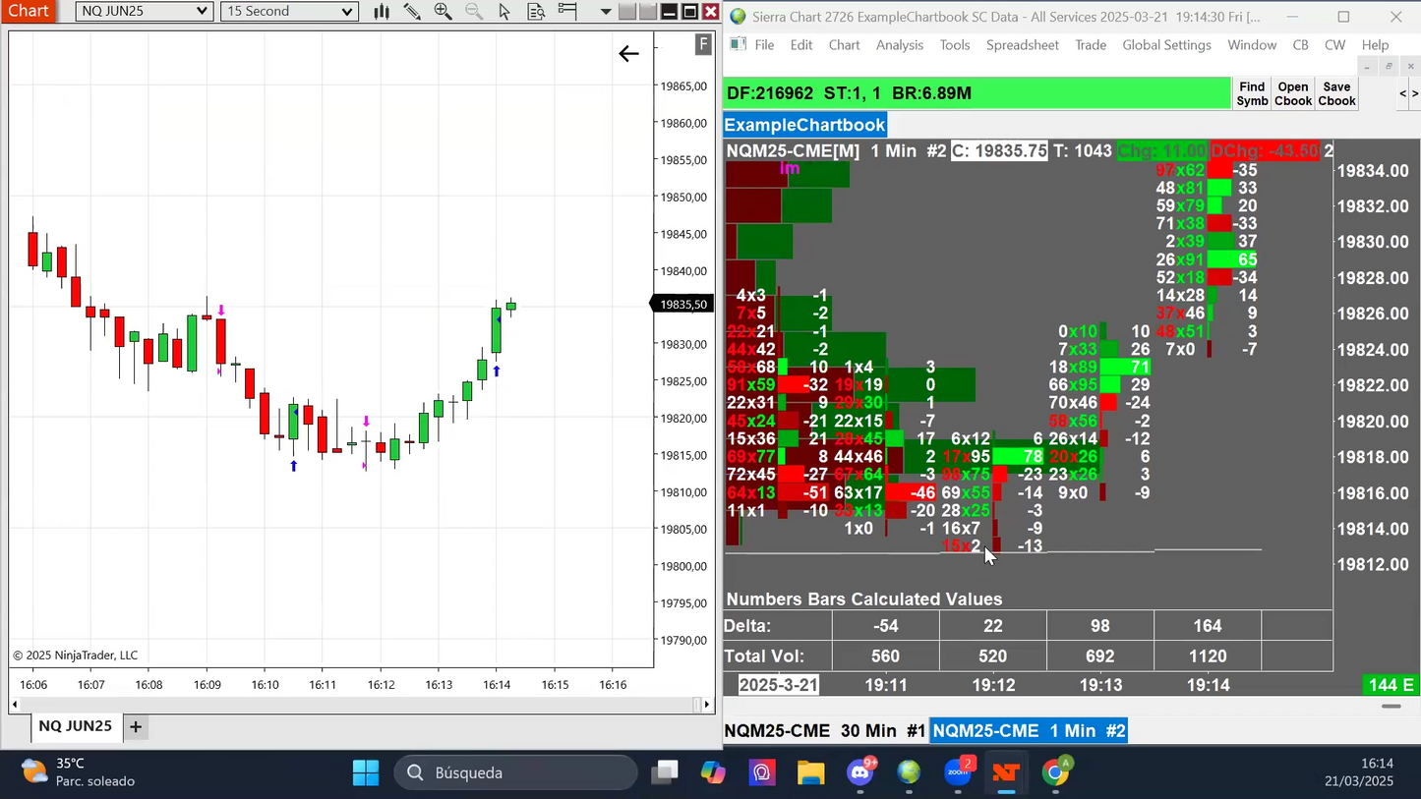Choose the cursor pointer tool
1421x799 pixels.
coord(504,12)
